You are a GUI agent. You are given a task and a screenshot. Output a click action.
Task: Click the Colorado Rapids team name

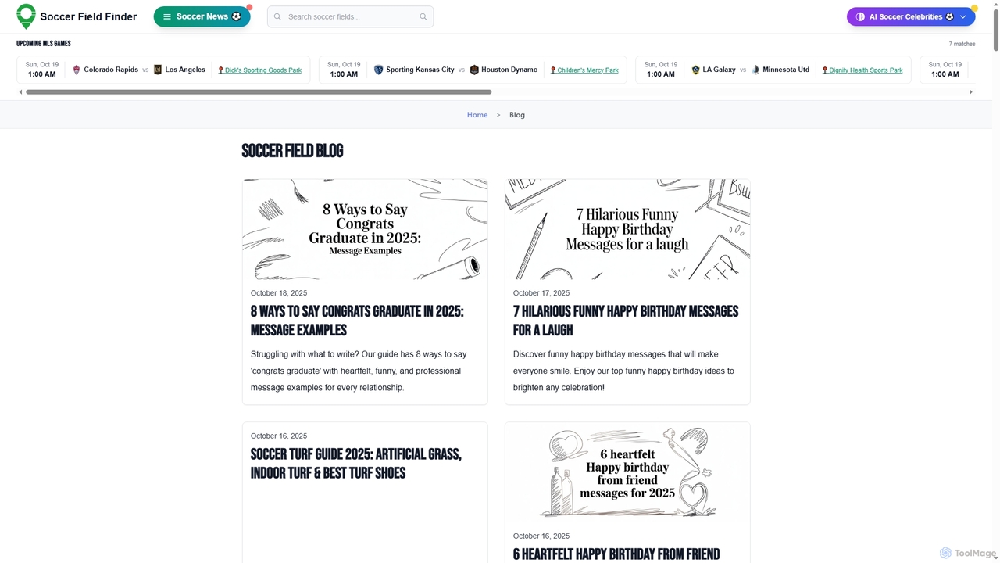111,70
